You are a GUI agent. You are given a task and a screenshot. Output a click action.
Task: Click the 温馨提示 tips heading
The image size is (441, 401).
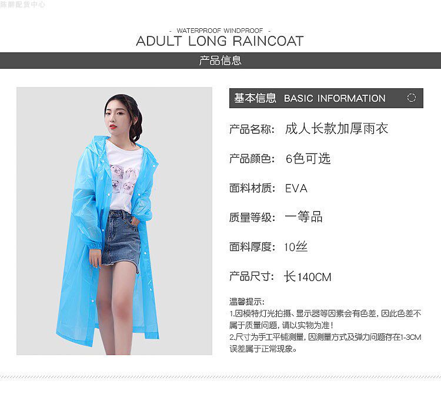click(247, 302)
